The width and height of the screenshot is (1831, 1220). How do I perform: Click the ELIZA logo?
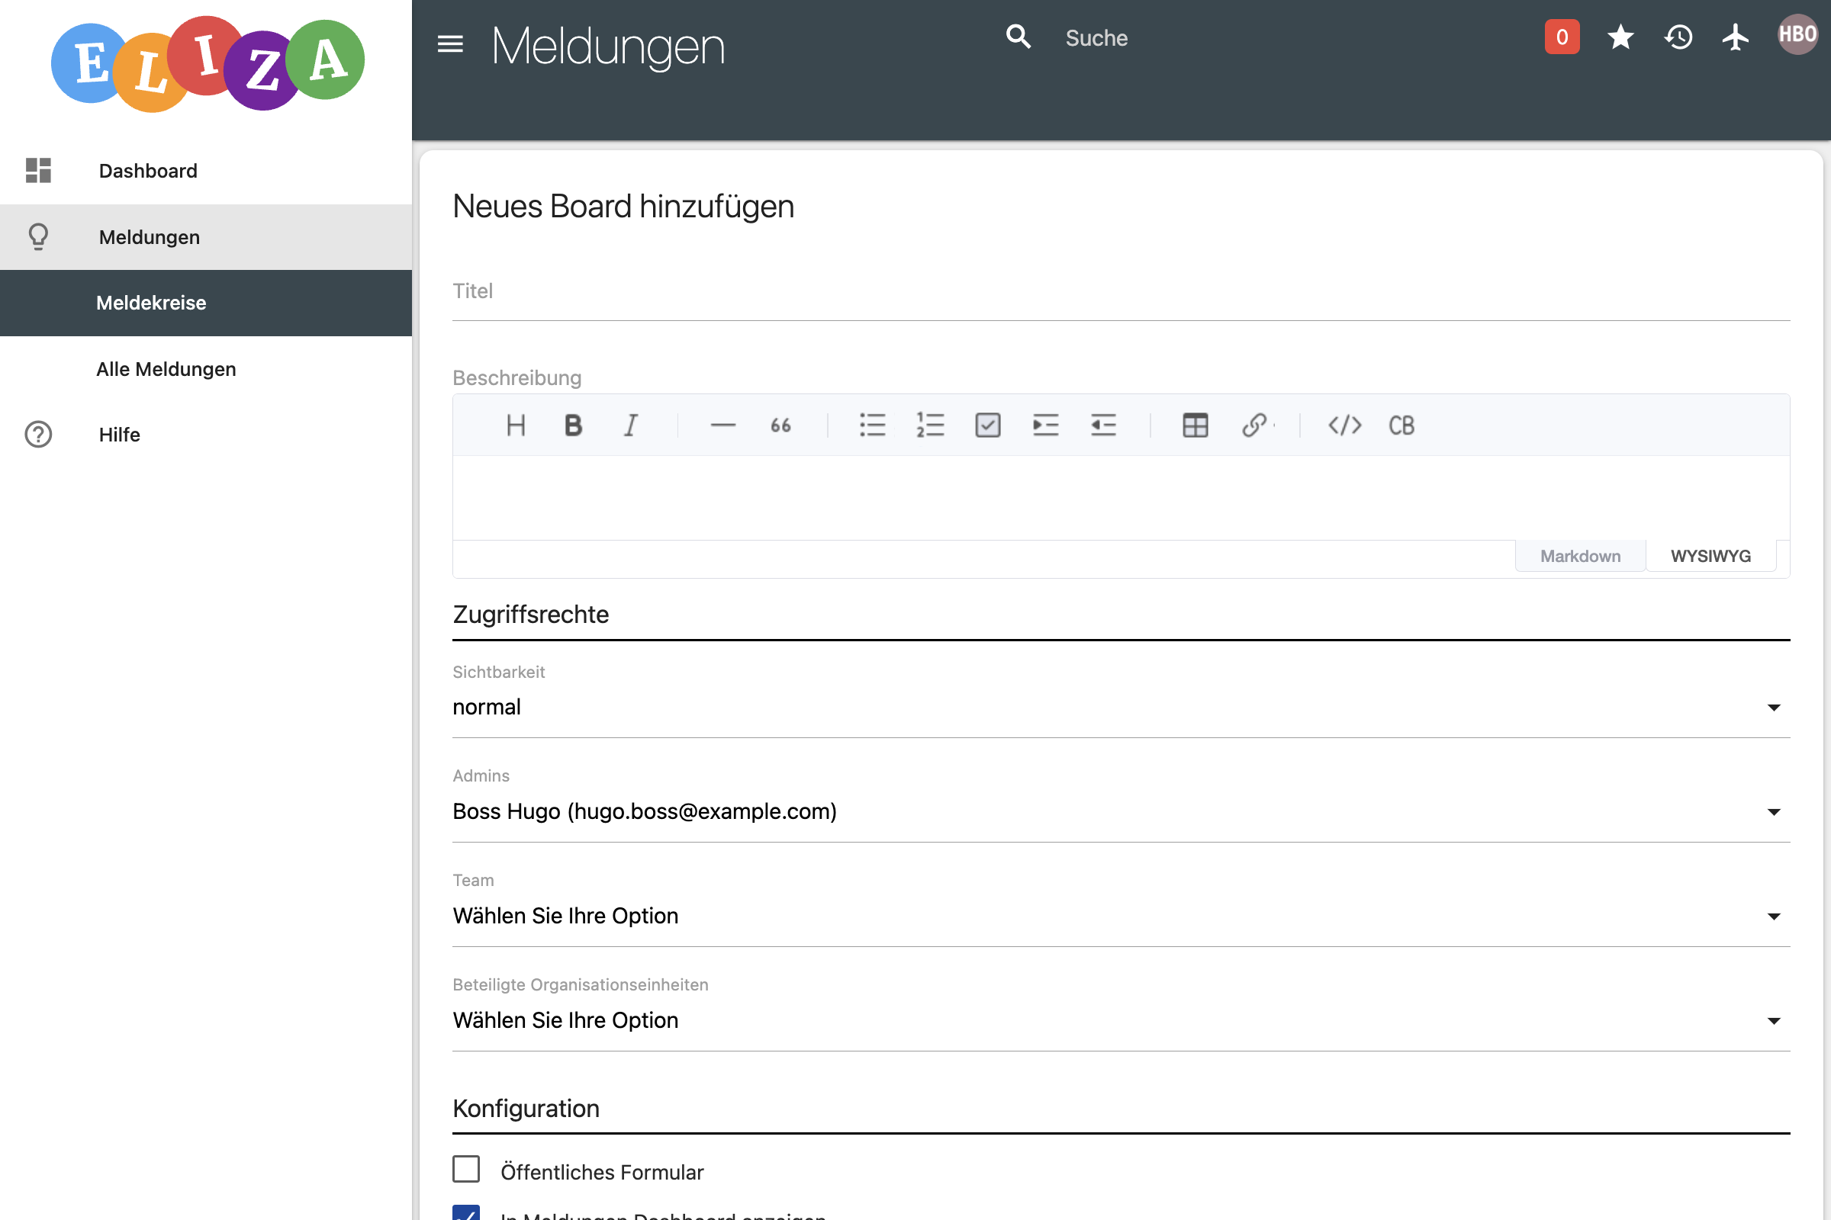207,65
